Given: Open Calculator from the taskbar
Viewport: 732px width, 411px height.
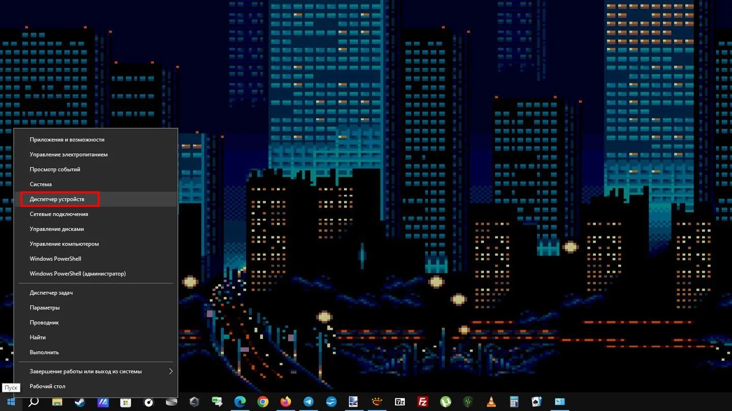Looking at the screenshot, I should 514,402.
